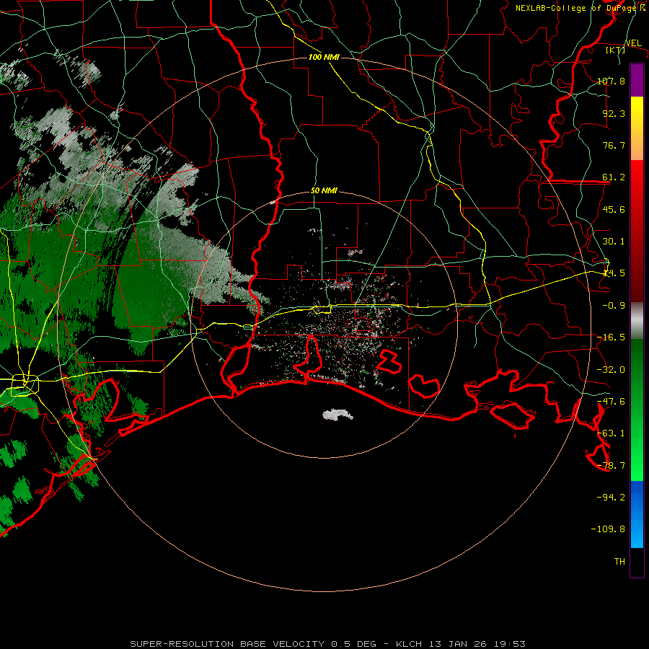
Task: Select the 92.3 legend value
Action: coord(614,113)
